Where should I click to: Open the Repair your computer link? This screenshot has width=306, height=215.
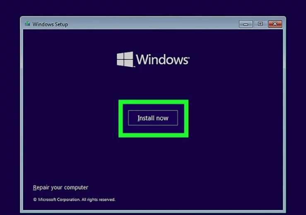pos(60,188)
